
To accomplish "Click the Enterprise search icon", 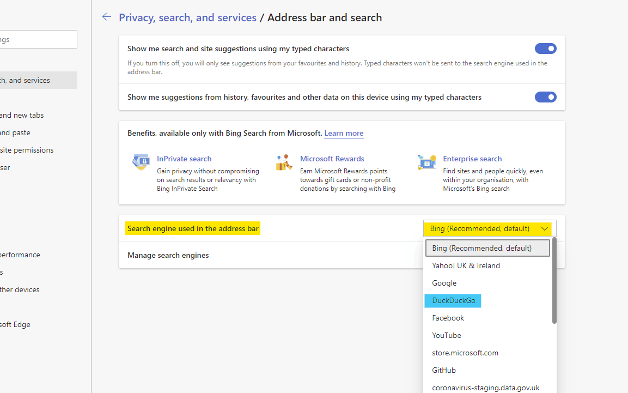I will click(426, 162).
